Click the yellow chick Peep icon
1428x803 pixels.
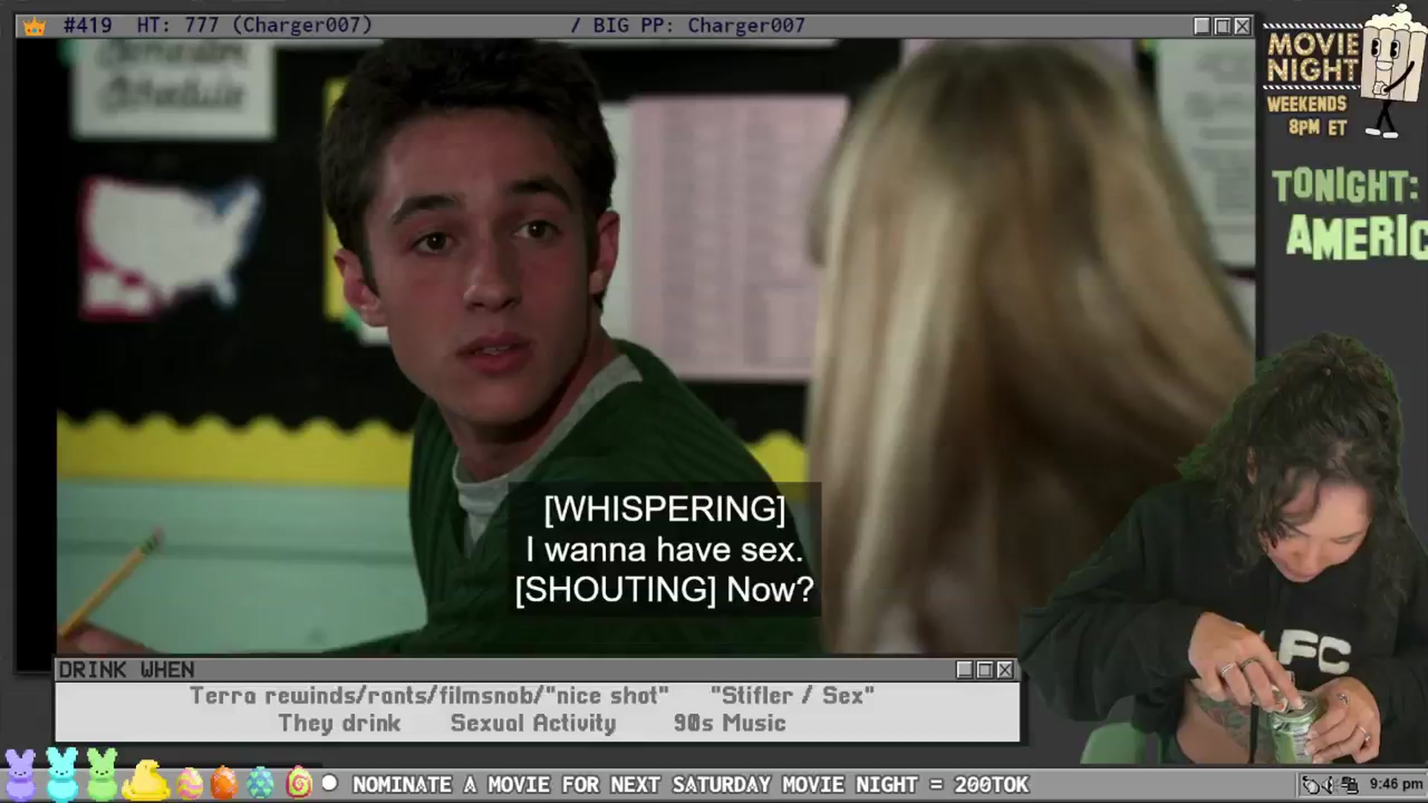pos(146,779)
